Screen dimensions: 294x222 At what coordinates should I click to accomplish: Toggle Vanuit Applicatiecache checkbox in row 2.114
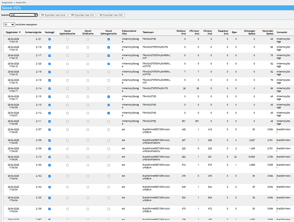point(67,88)
